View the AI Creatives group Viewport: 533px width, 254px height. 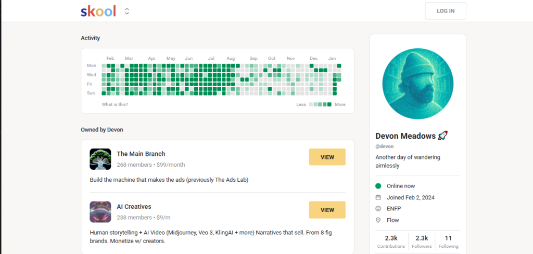(x=327, y=210)
